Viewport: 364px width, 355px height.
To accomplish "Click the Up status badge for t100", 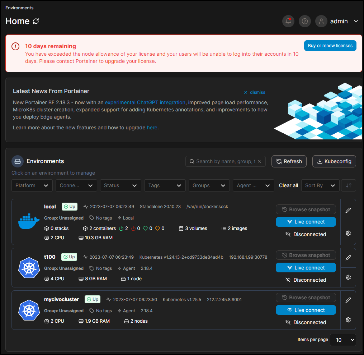I will [x=69, y=257].
